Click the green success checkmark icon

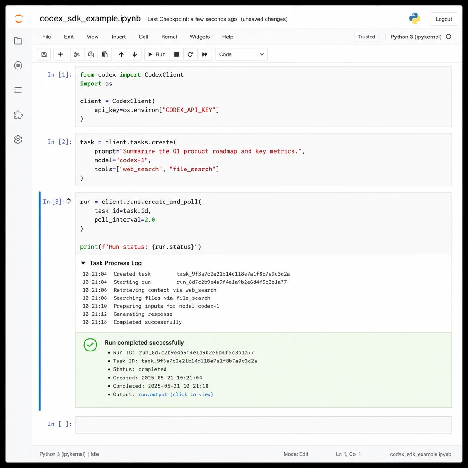(x=90, y=345)
